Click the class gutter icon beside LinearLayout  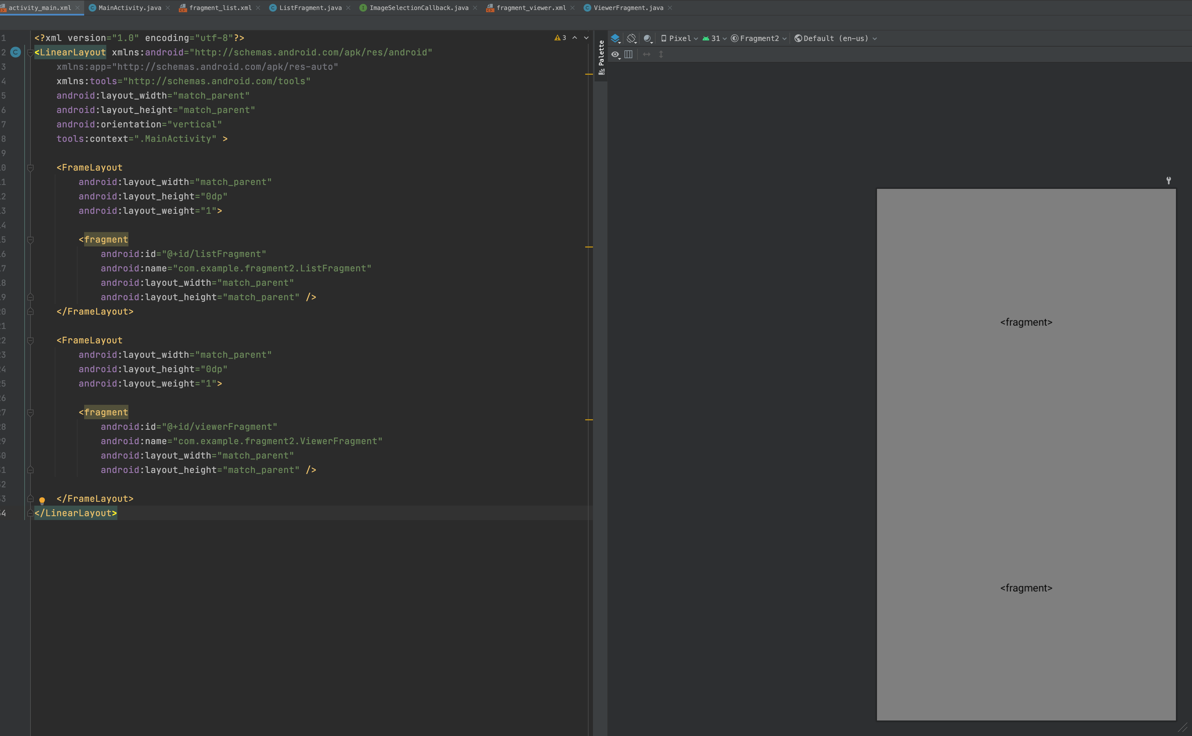(16, 52)
